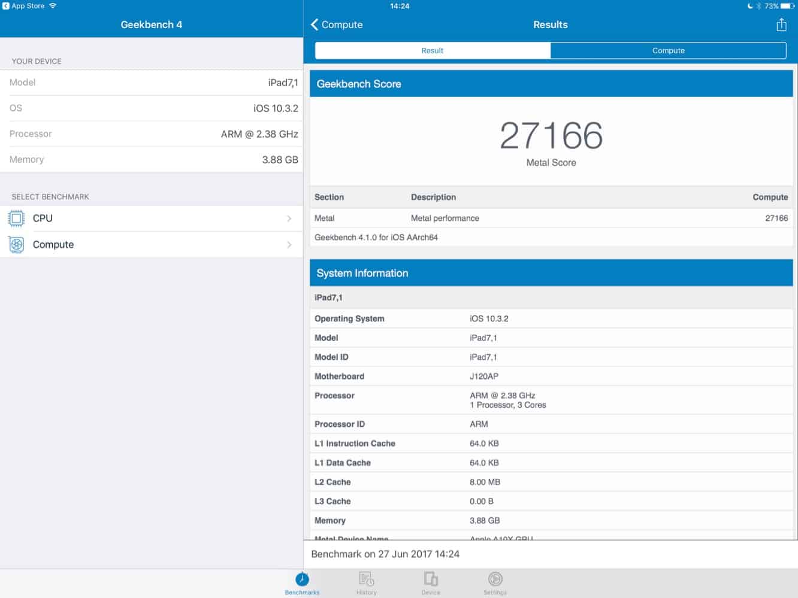Select the L1 Instruction Cache row label

355,444
